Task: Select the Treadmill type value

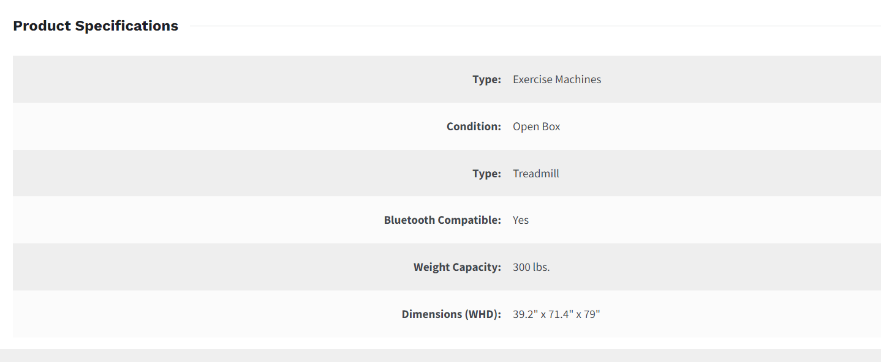Action: point(536,174)
